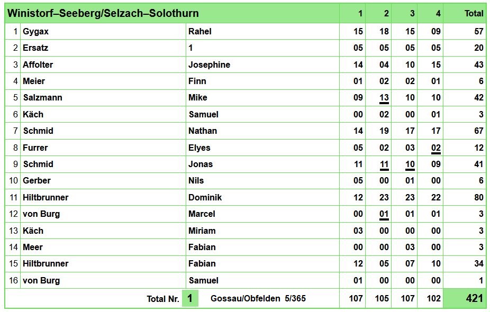Select Hiltbrunner Dominik's total of 80
The image size is (490, 312).
point(479,197)
